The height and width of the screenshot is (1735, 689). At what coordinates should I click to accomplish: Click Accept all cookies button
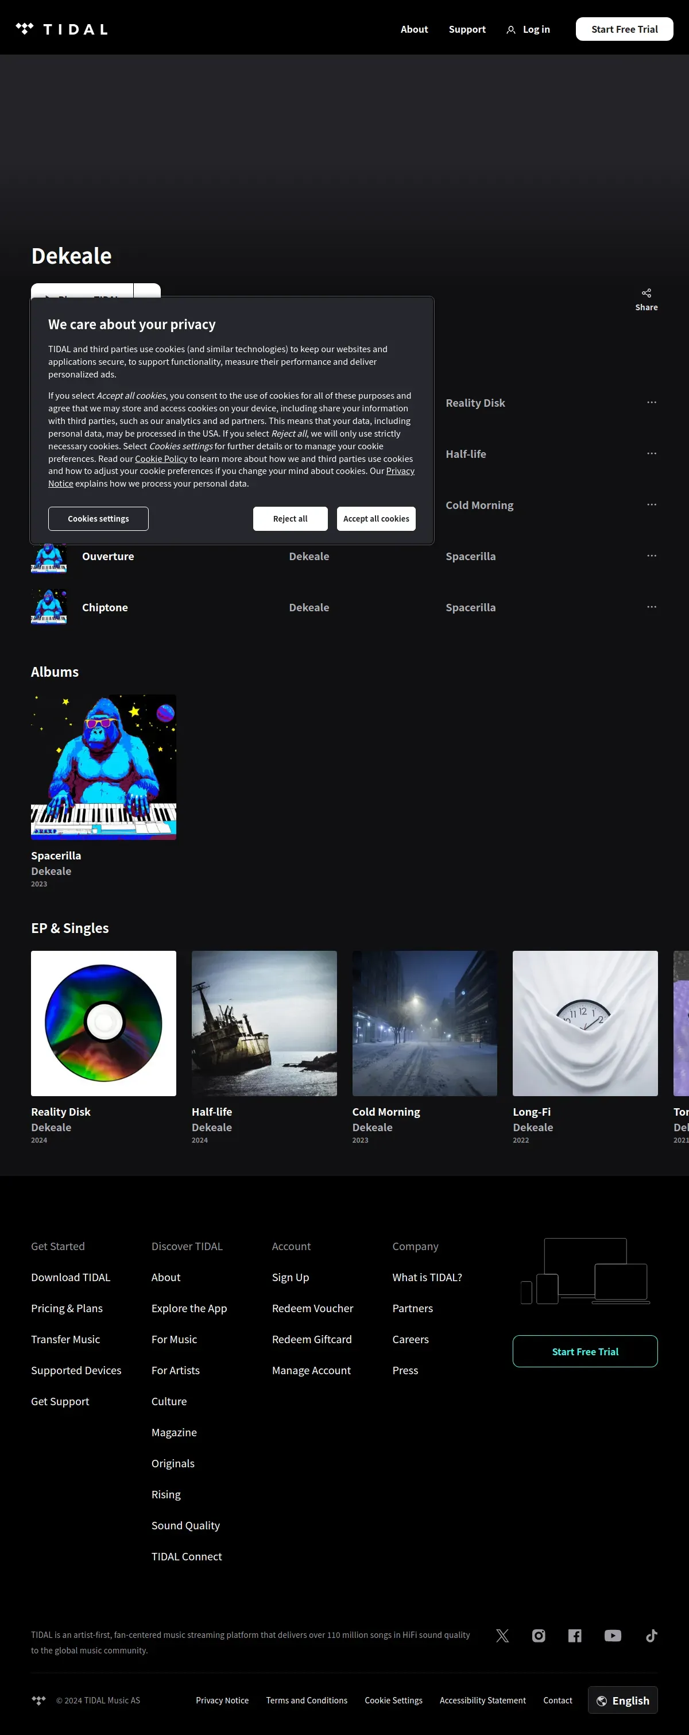pos(376,519)
